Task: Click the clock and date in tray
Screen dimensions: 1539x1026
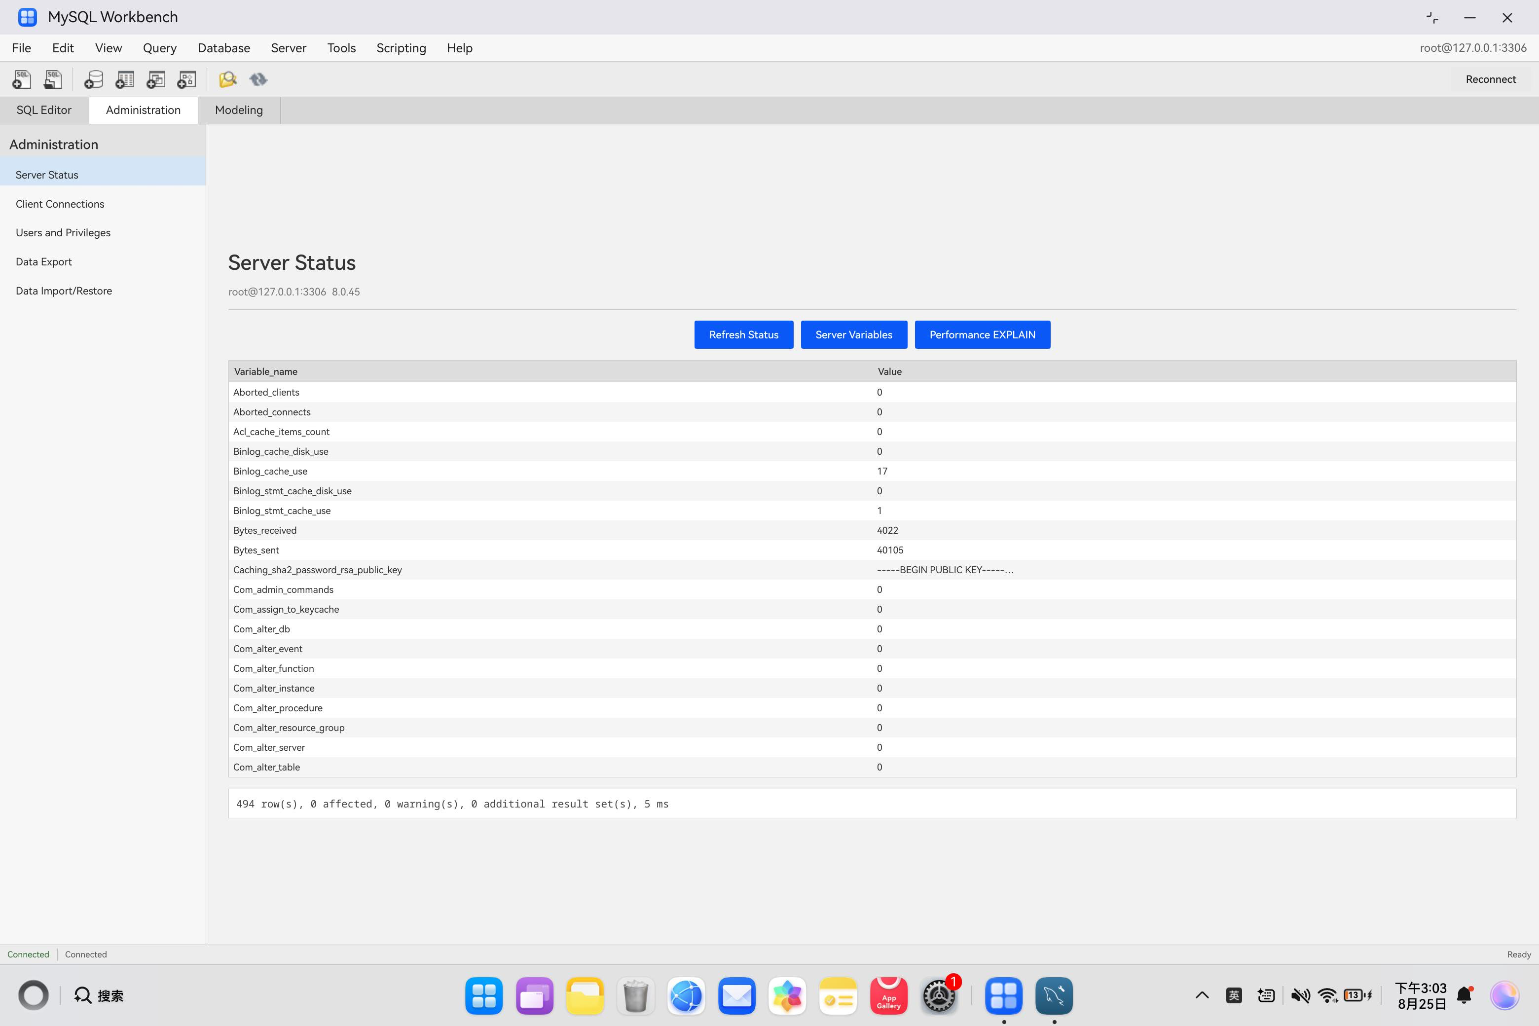Action: [1421, 995]
